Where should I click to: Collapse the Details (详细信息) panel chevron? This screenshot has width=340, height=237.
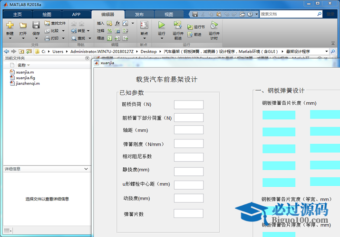(x=86, y=169)
